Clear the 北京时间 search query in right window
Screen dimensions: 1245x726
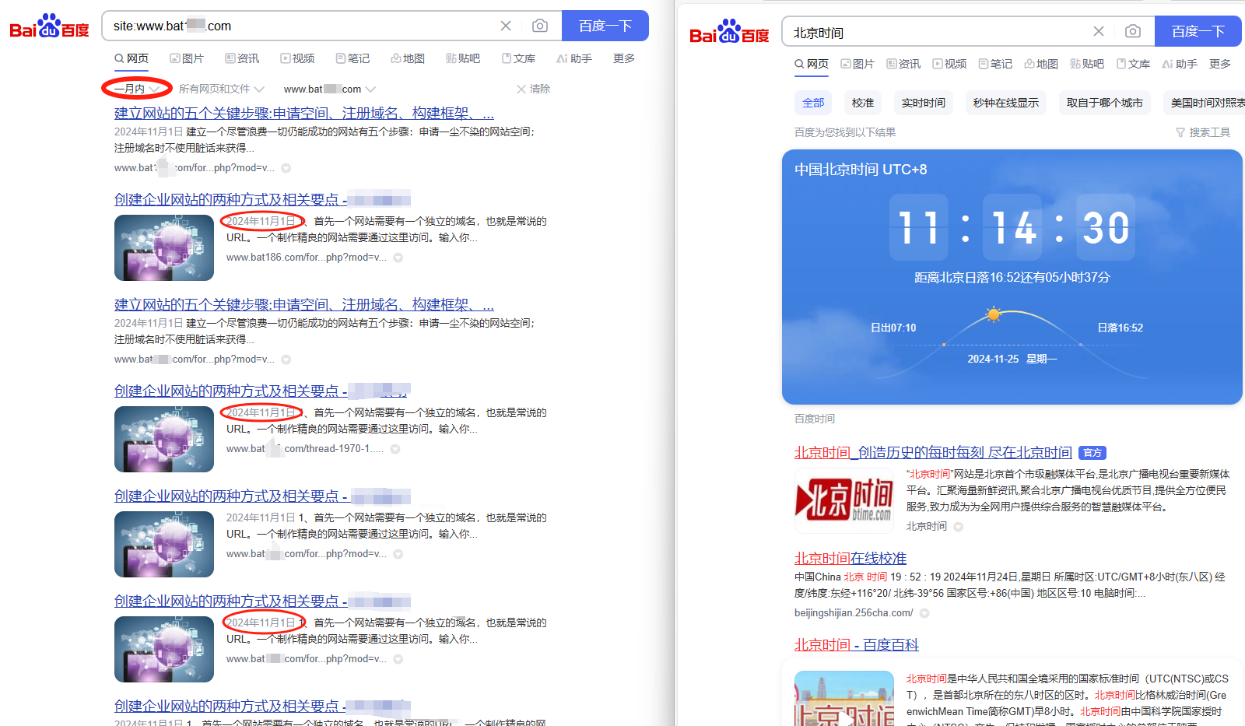1099,31
